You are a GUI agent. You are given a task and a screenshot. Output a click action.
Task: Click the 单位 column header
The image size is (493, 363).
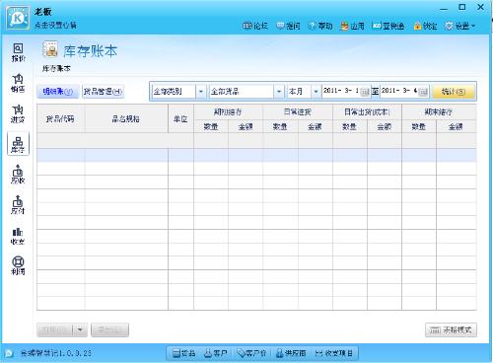tap(180, 118)
